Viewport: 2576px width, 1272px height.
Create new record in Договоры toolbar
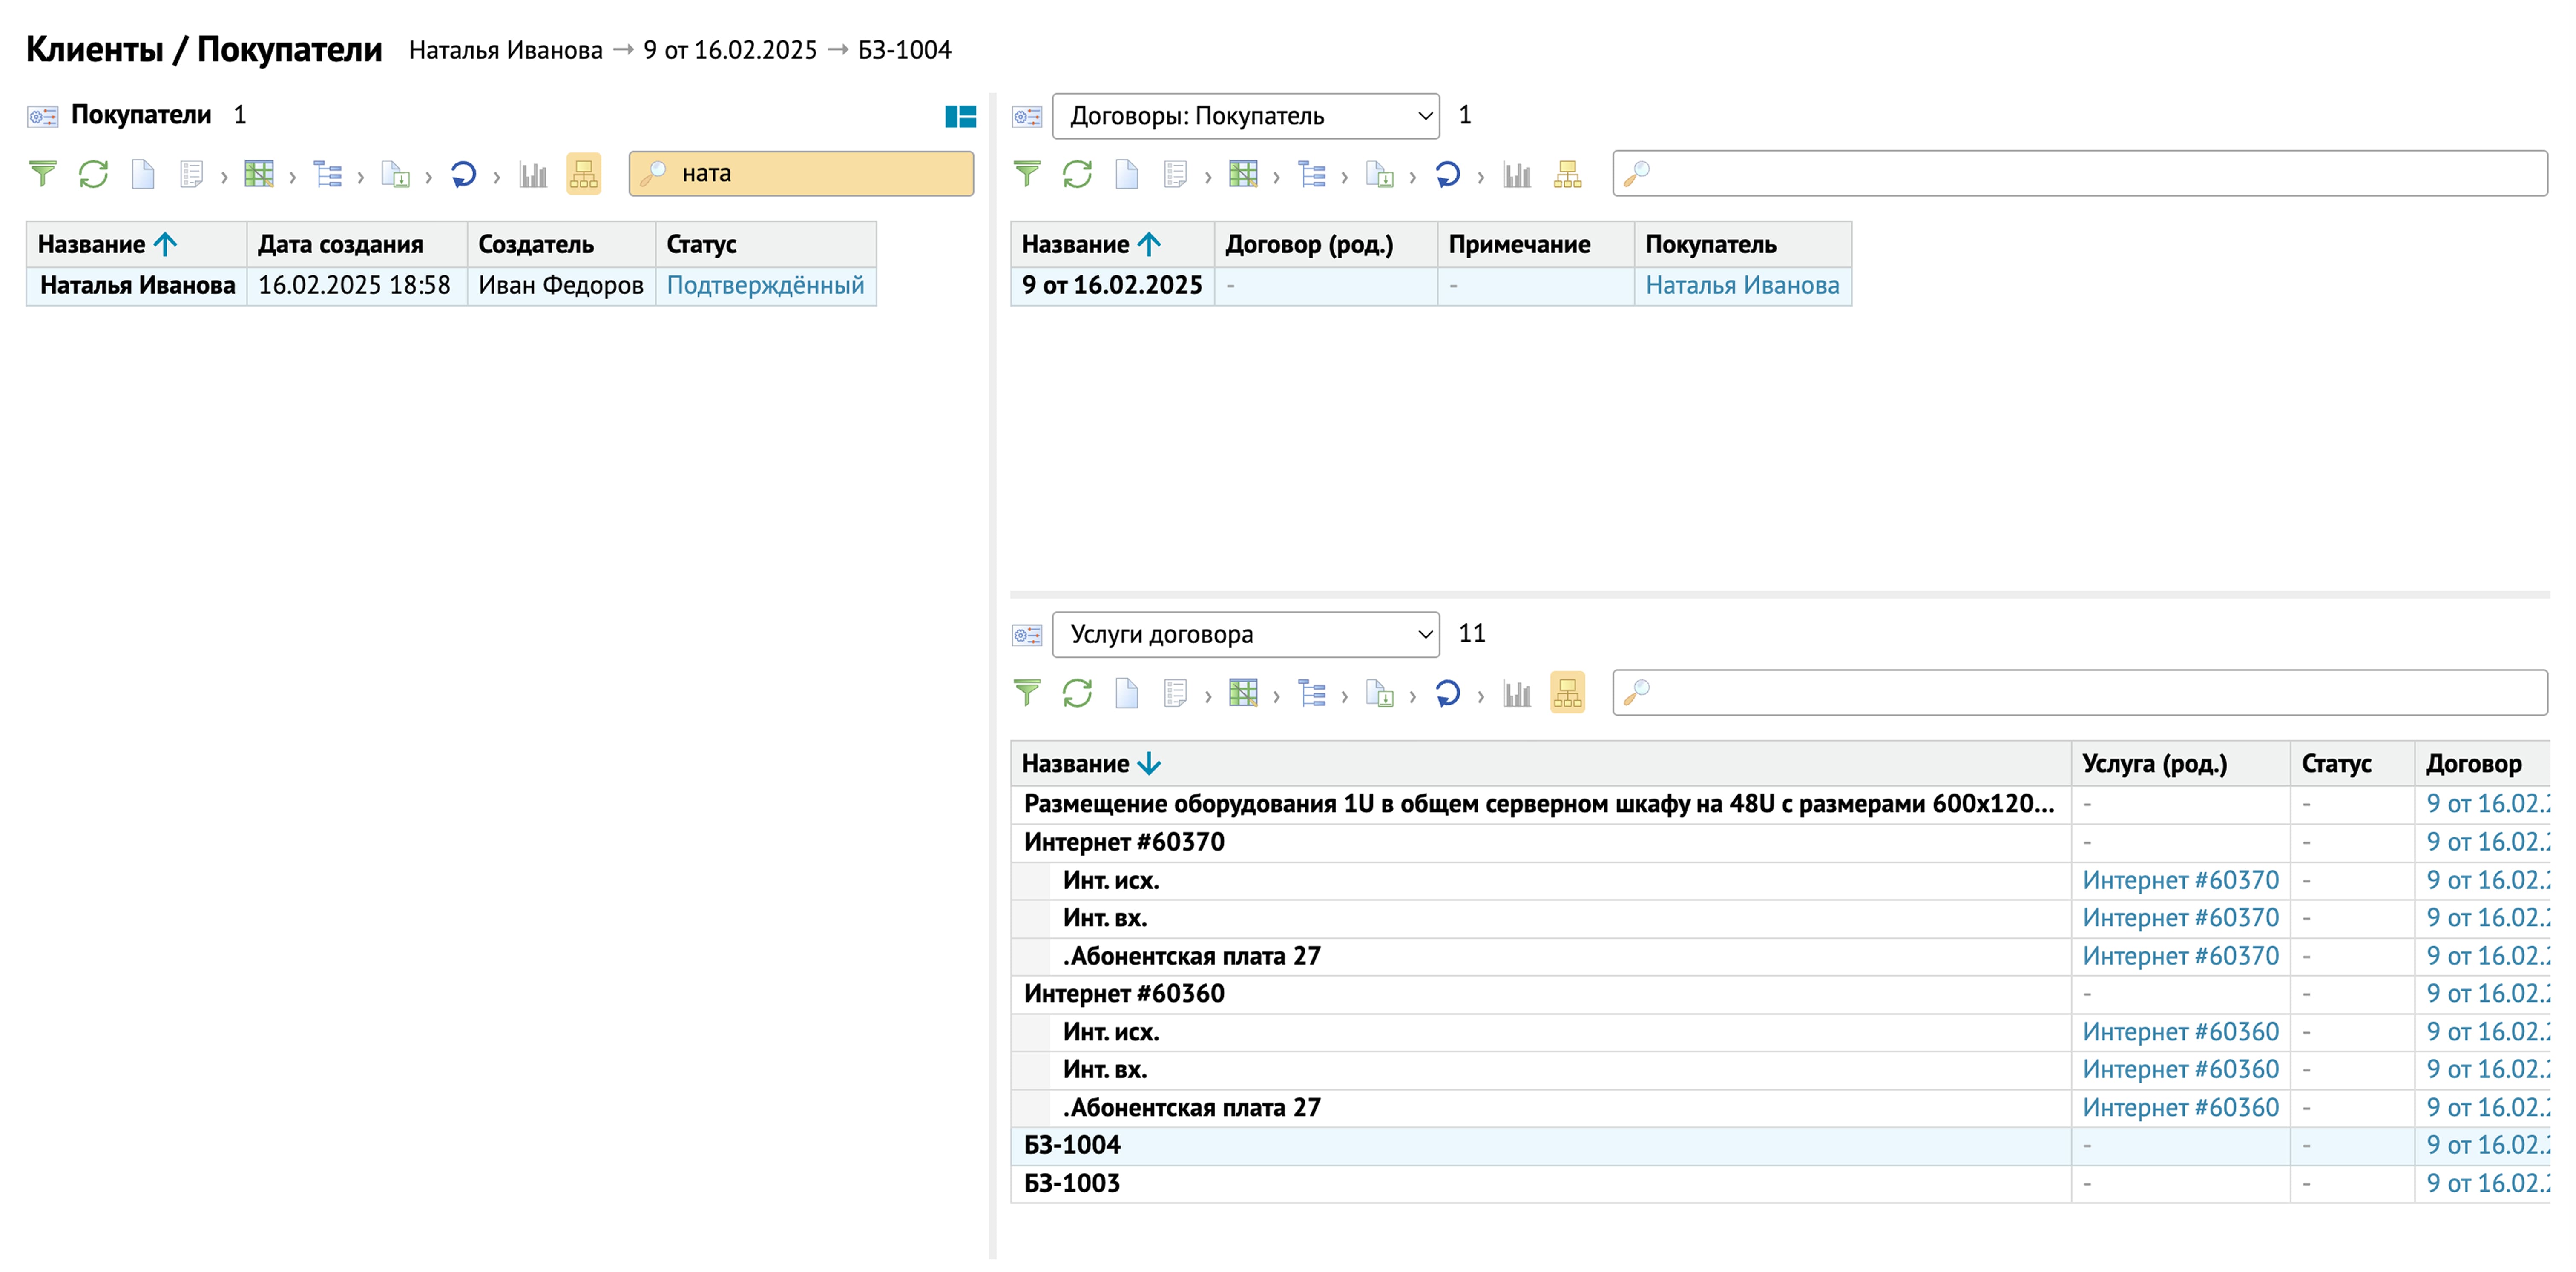1127,174
